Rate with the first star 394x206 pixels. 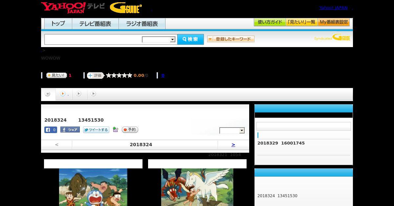click(x=109, y=76)
